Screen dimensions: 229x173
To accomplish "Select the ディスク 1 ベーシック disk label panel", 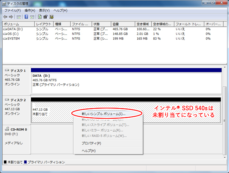I will tap(16, 81).
